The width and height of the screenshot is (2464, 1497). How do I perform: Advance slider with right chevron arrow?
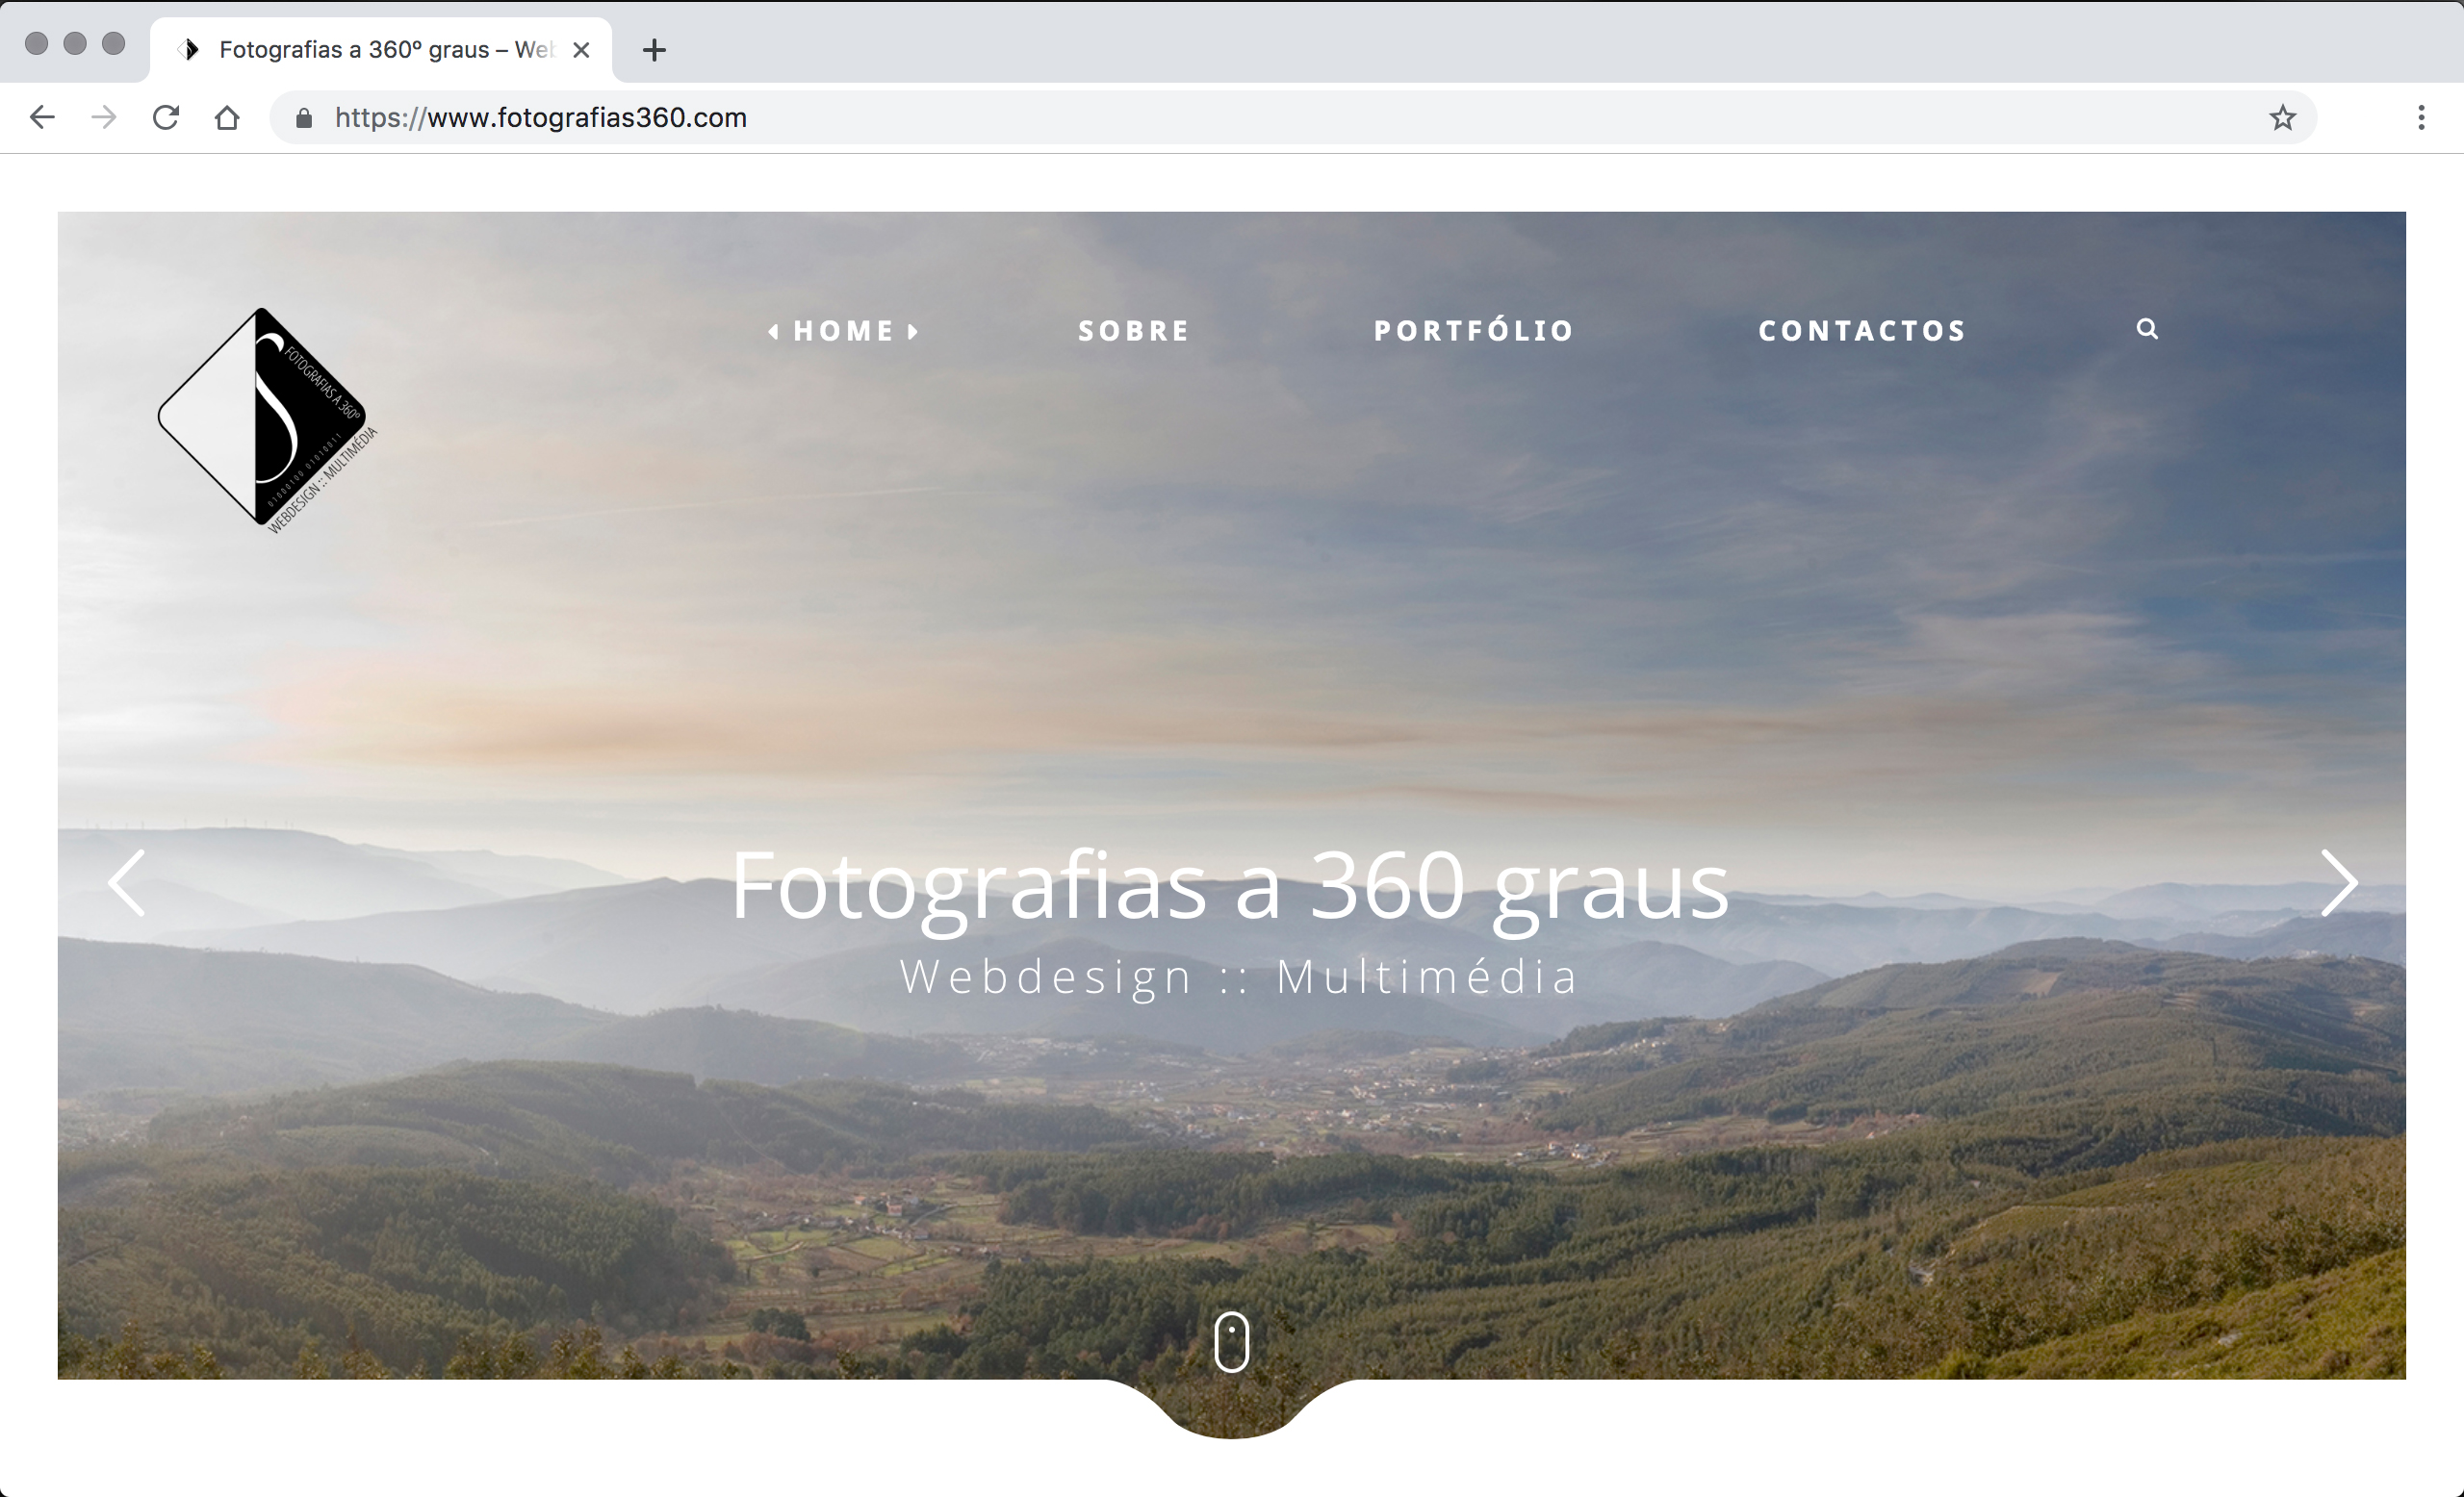click(2338, 882)
